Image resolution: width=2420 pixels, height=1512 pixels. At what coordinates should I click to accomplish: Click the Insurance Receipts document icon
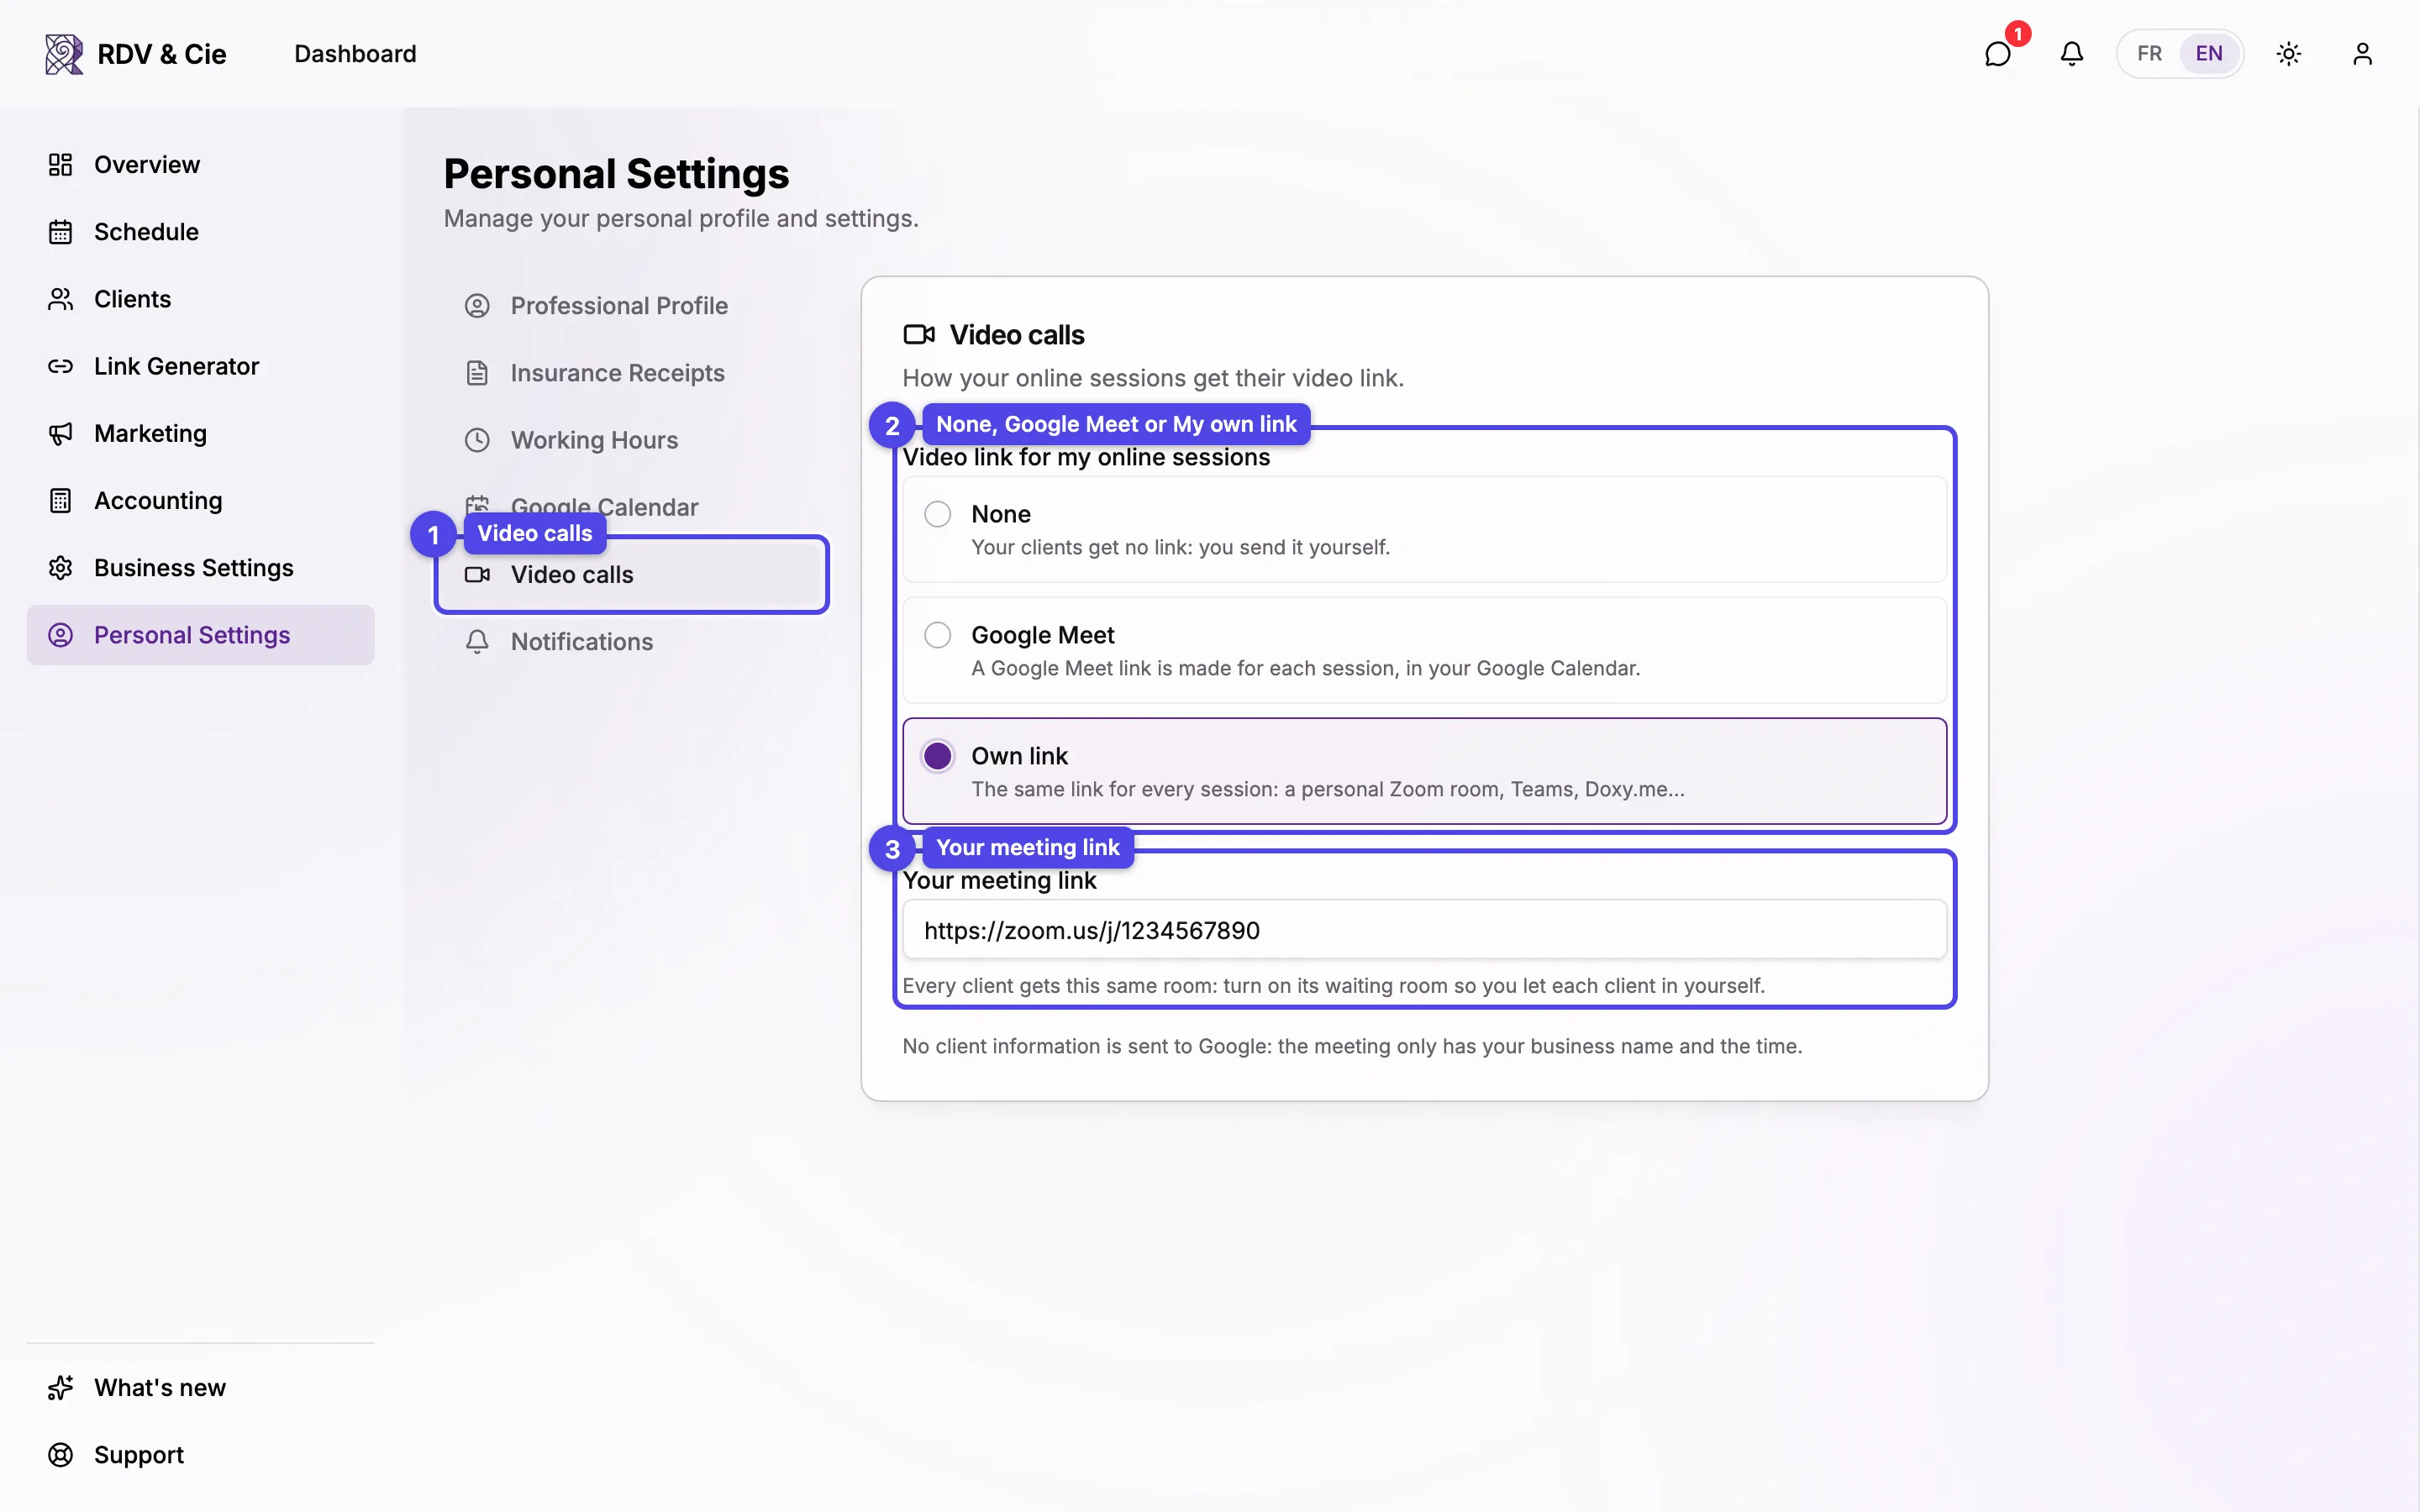pyautogui.click(x=477, y=373)
